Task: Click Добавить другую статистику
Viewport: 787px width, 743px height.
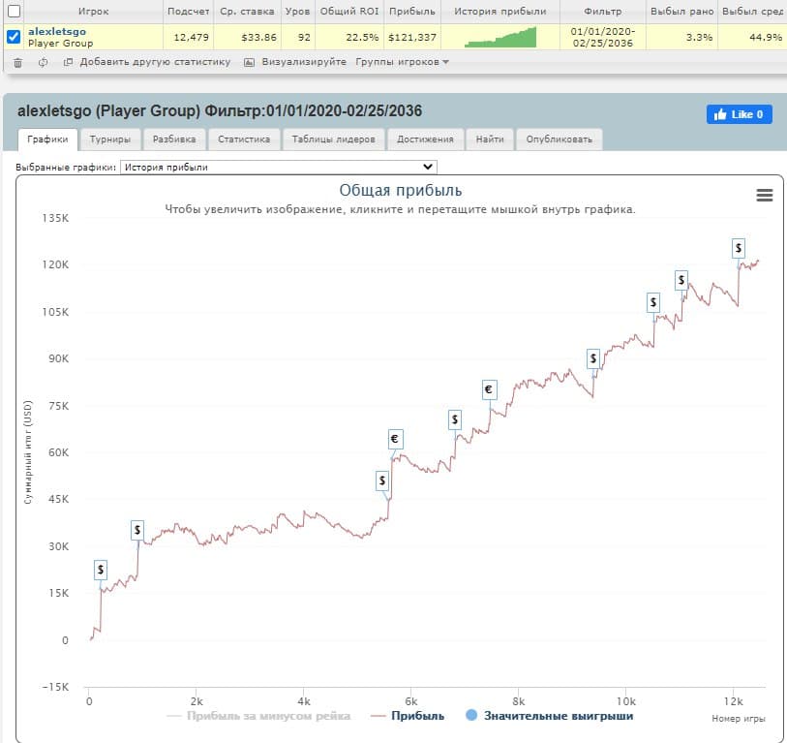Action: point(155,62)
